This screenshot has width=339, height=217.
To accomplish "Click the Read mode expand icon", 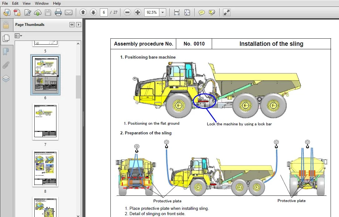I will pos(227,12).
